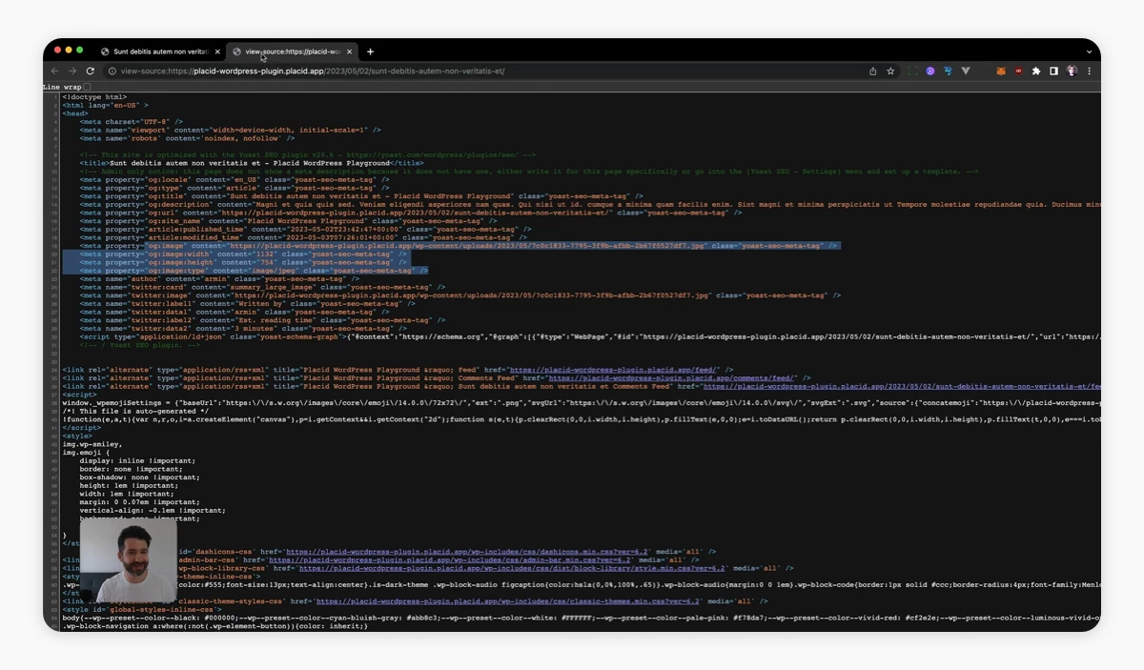The height and width of the screenshot is (670, 1144).
Task: Click the 'img.wp-smiley,' CSS line
Action: (x=92, y=444)
